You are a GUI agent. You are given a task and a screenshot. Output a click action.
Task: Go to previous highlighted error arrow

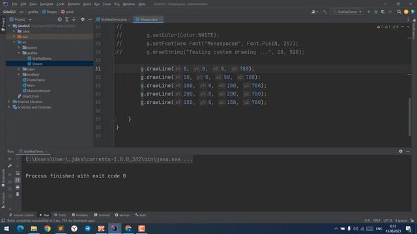click(403, 27)
